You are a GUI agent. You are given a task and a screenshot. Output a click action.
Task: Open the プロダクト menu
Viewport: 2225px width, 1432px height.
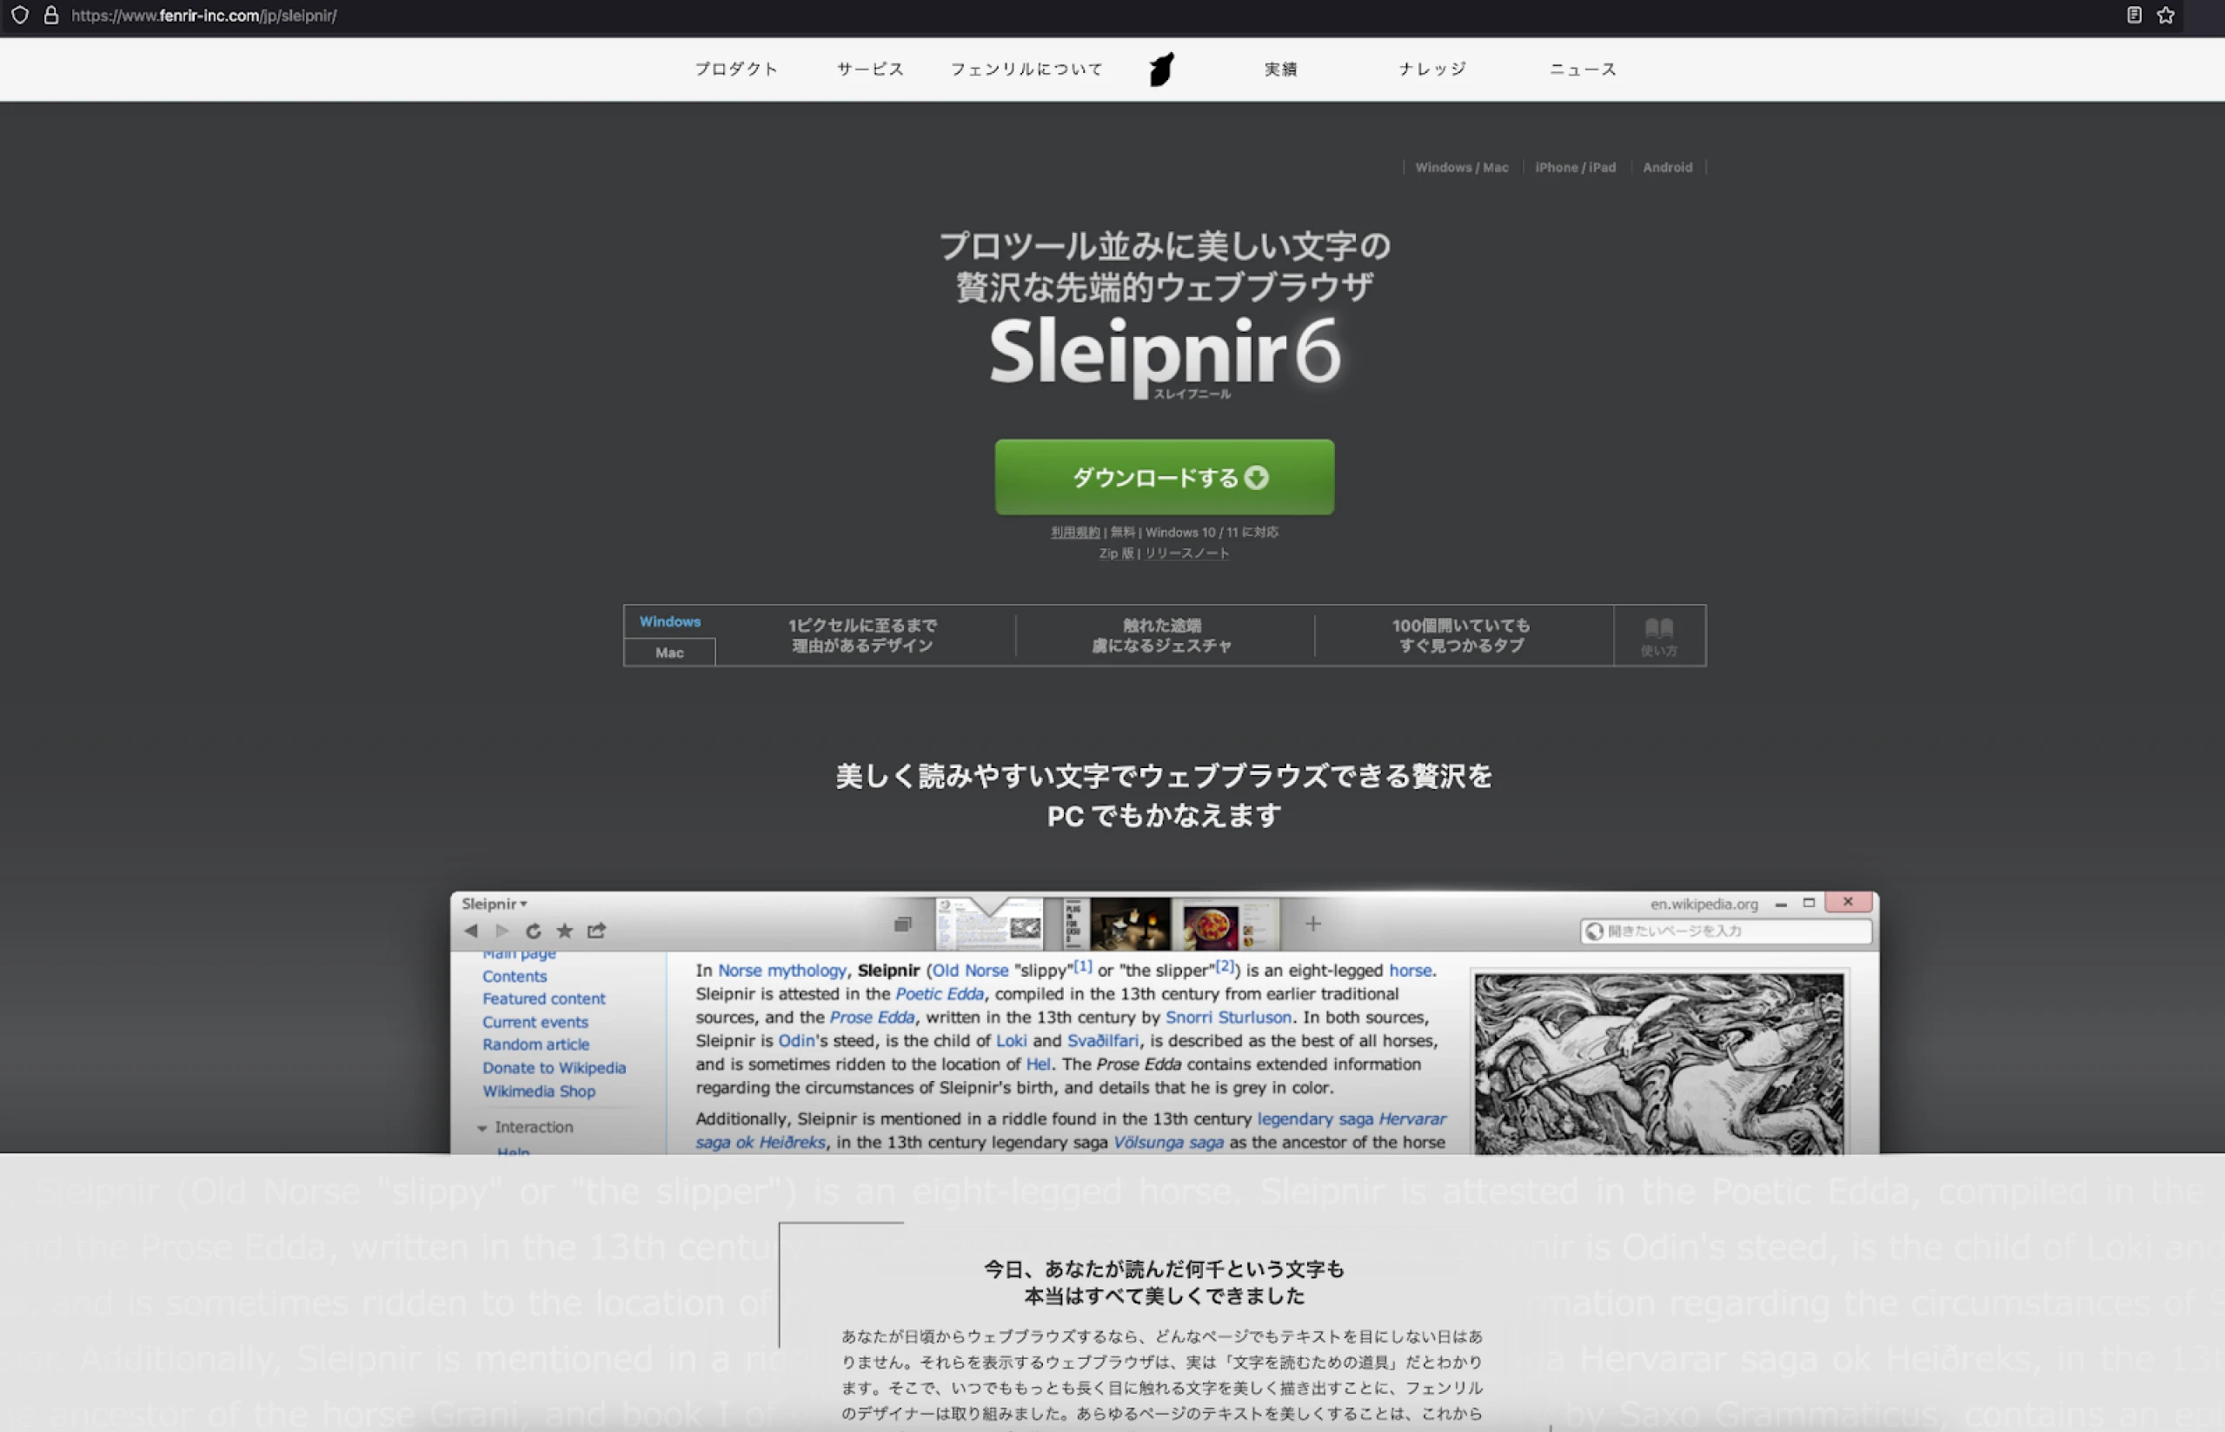[736, 69]
